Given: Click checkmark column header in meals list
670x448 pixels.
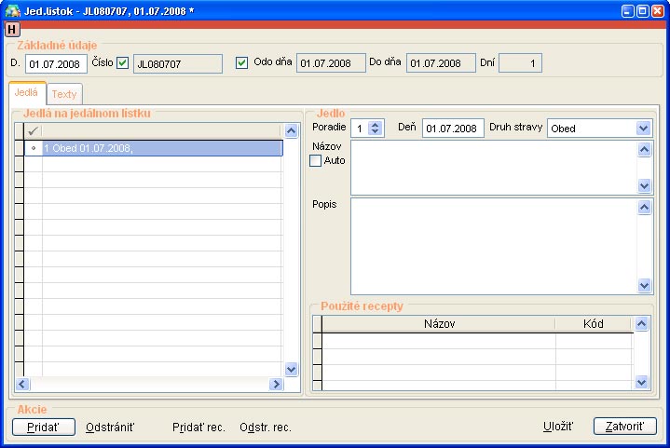Looking at the screenshot, I should pyautogui.click(x=34, y=131).
